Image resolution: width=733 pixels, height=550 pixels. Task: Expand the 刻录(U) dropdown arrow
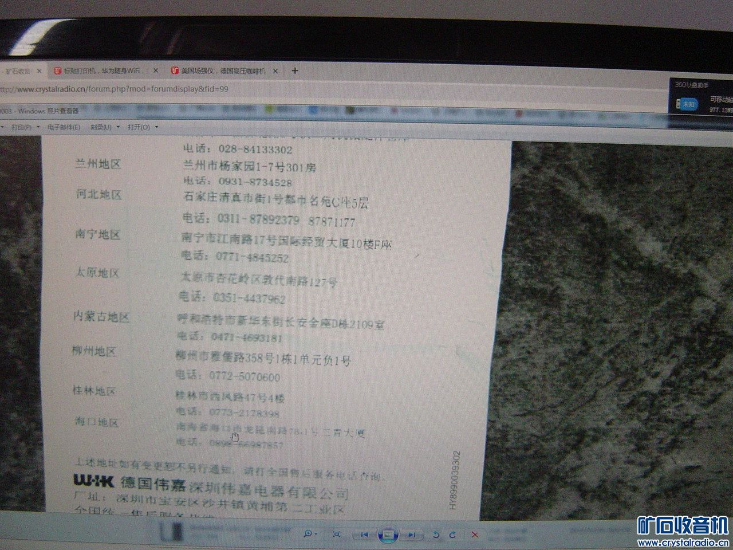[x=117, y=127]
